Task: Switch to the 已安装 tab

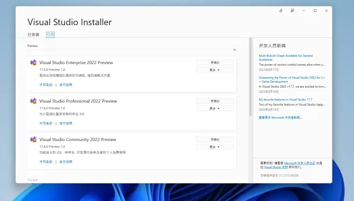Action: tap(33, 34)
